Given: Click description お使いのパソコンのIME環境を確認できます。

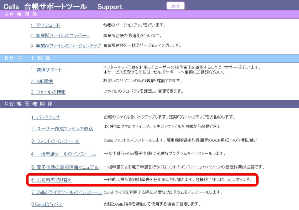Looking at the screenshot, I should coord(143,81).
